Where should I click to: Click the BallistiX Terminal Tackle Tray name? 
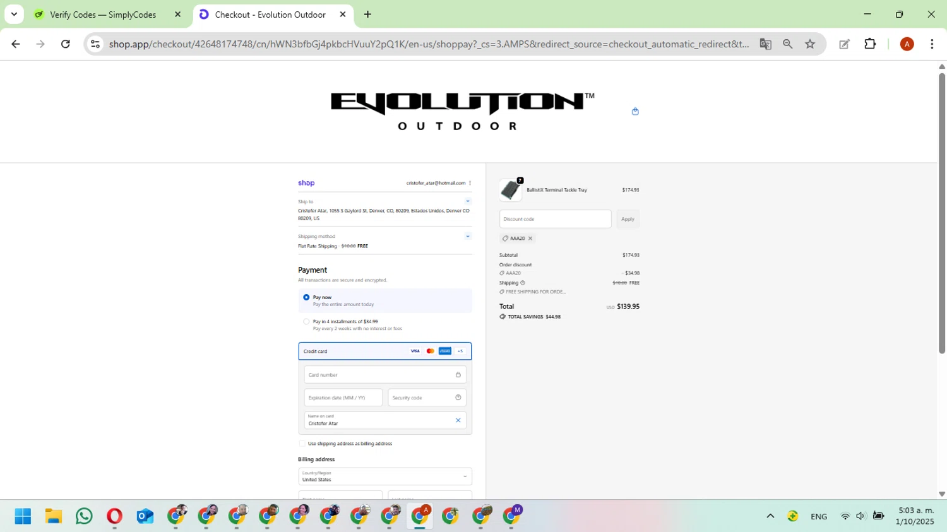(x=557, y=190)
